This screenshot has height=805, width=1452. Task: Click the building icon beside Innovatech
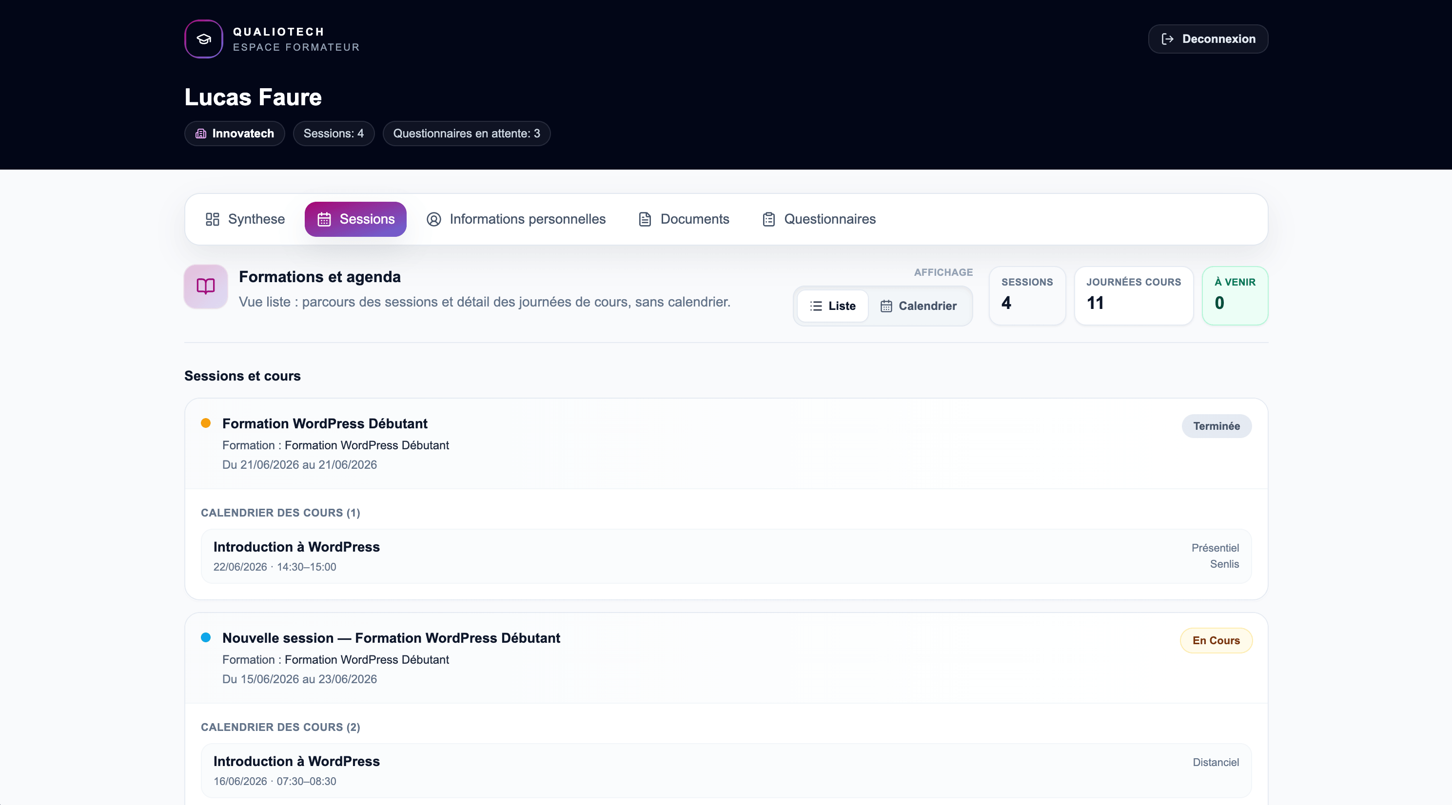coord(201,134)
